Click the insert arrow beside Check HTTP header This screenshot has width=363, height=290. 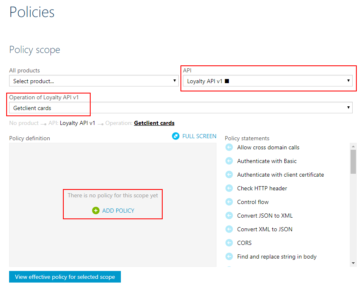pos(229,188)
